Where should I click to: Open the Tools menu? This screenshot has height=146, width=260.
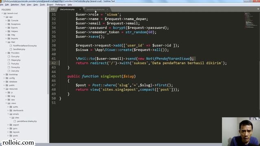point(42,5)
